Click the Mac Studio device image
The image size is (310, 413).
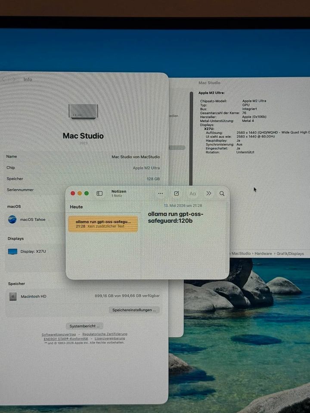83,111
